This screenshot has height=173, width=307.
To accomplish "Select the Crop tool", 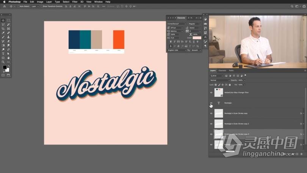I will 3,29.
